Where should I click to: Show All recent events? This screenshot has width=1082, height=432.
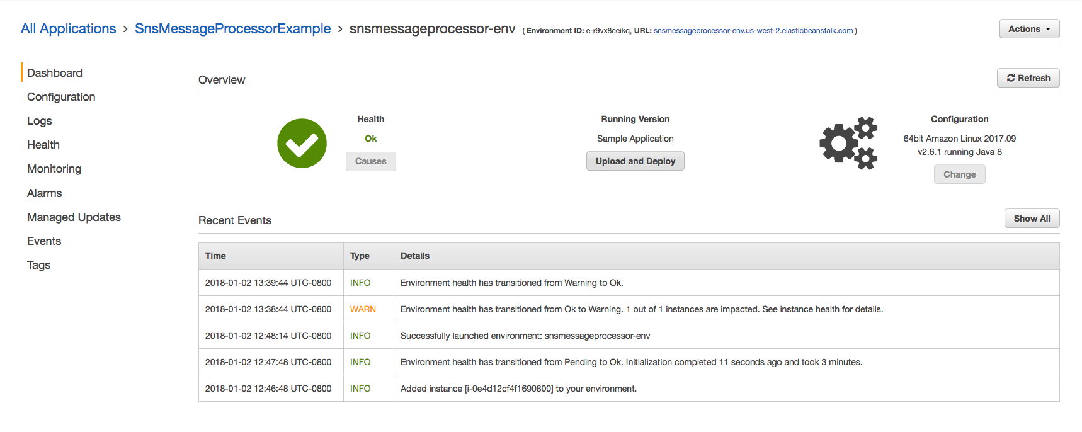point(1032,219)
